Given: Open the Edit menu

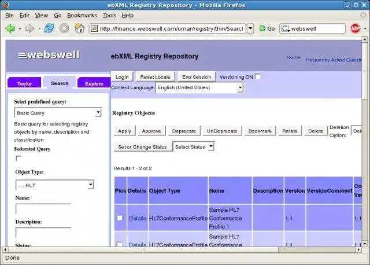Looking at the screenshot, I should coord(24,16).
